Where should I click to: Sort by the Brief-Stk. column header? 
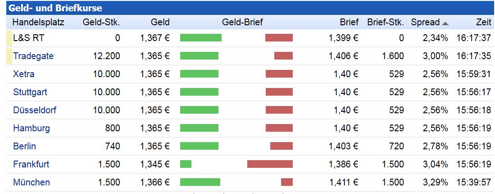tap(386, 23)
